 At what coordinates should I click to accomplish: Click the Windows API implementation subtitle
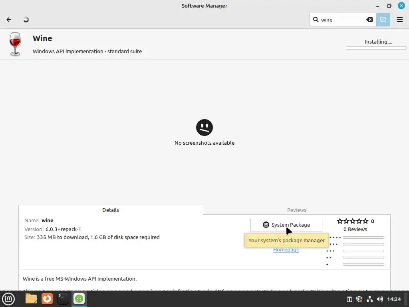(x=87, y=51)
